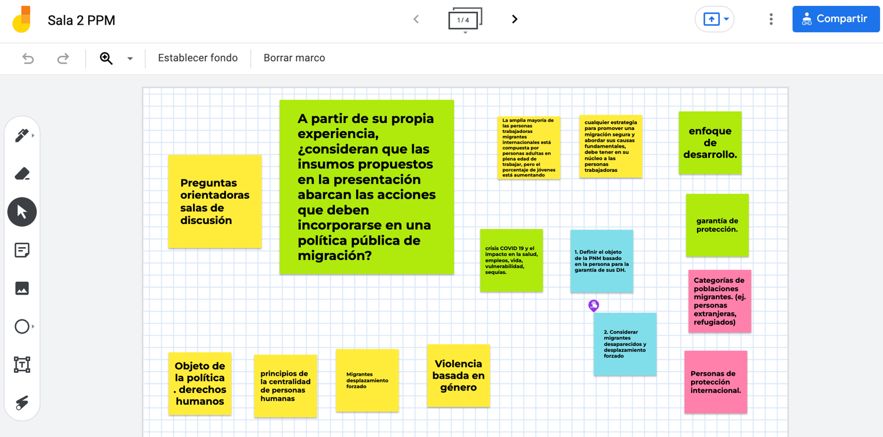Click the blue Compartir button

(835, 19)
